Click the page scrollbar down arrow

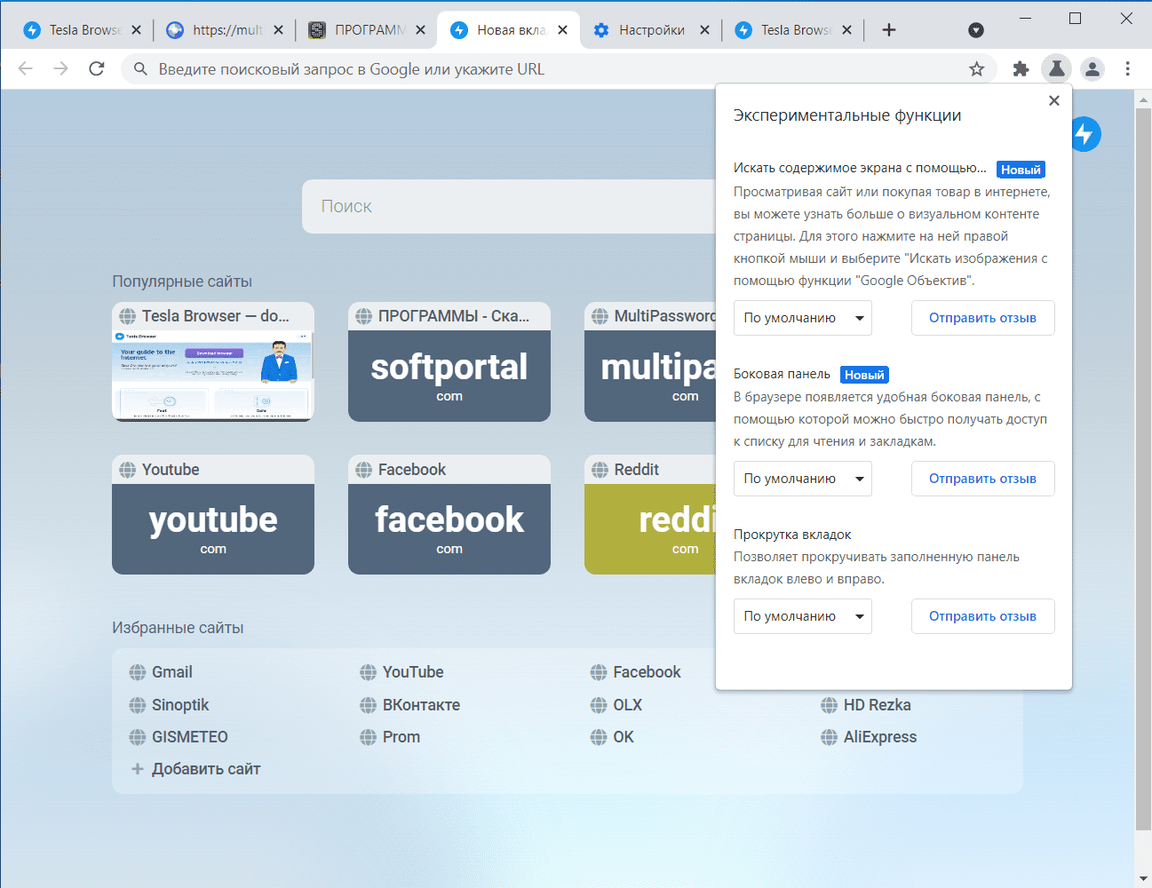pos(1143,879)
